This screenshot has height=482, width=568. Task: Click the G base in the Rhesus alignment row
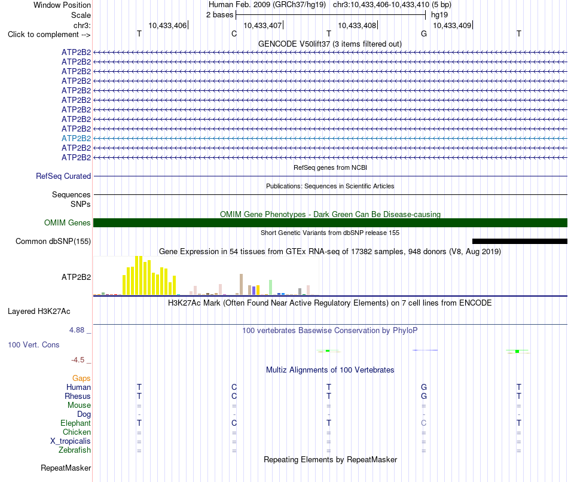tap(424, 396)
